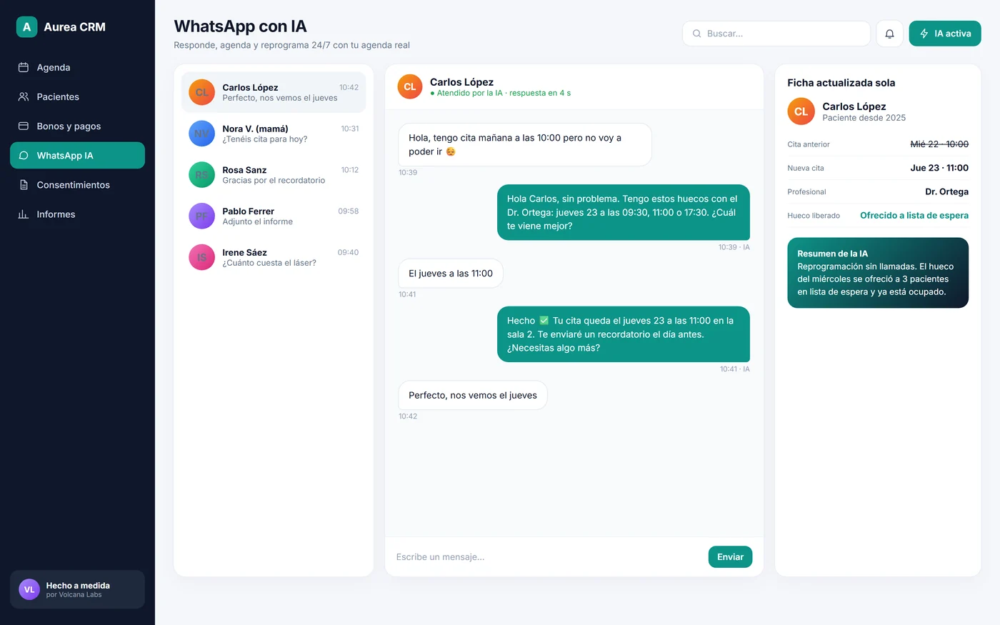Screen dimensions: 1000x625
Task: Click the Ofrecido a lista de espera link
Action: click(914, 215)
